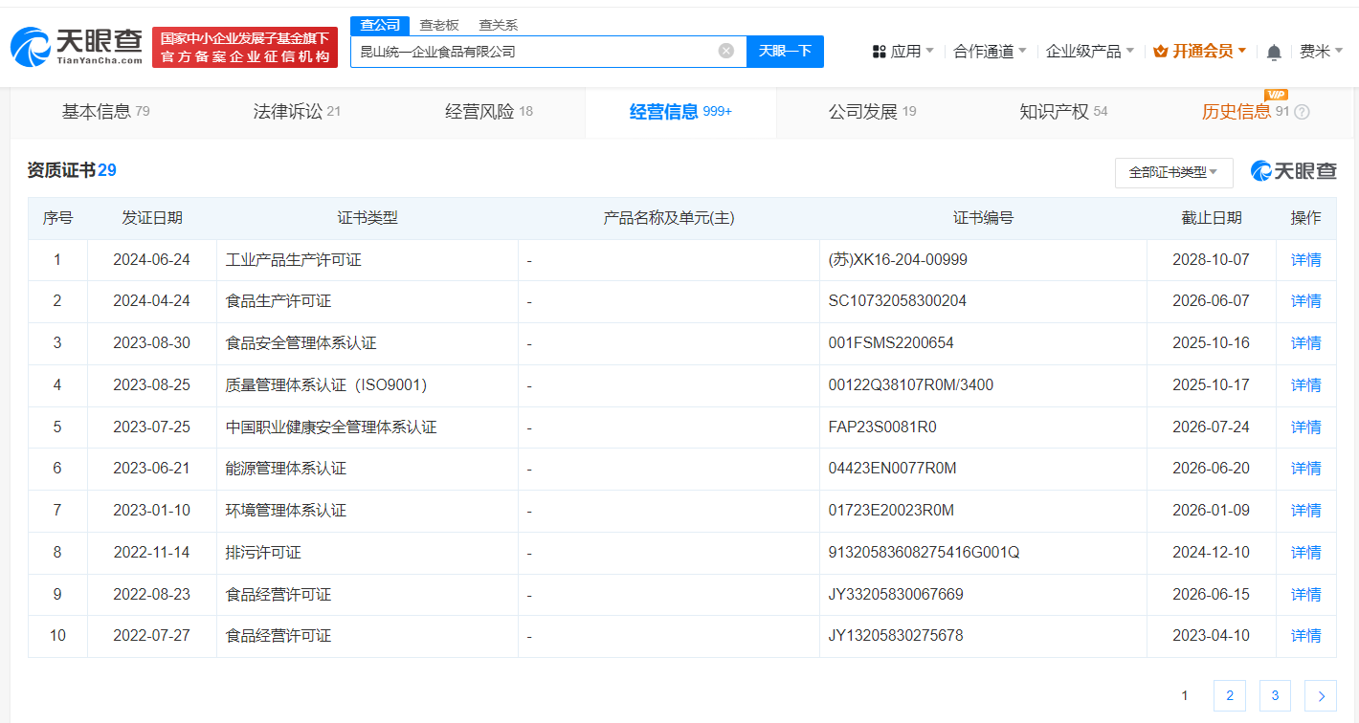Screen dimensions: 1359x723
Task: Click the company name search field
Action: pyautogui.click(x=531, y=52)
